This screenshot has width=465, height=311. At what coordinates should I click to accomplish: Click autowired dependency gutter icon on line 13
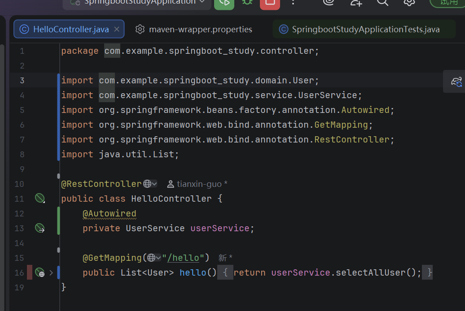click(x=40, y=228)
